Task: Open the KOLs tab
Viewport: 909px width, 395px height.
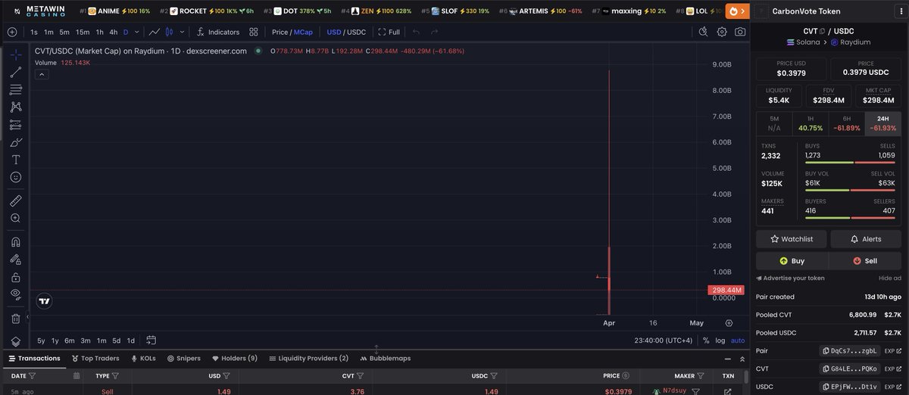Action: click(x=143, y=358)
